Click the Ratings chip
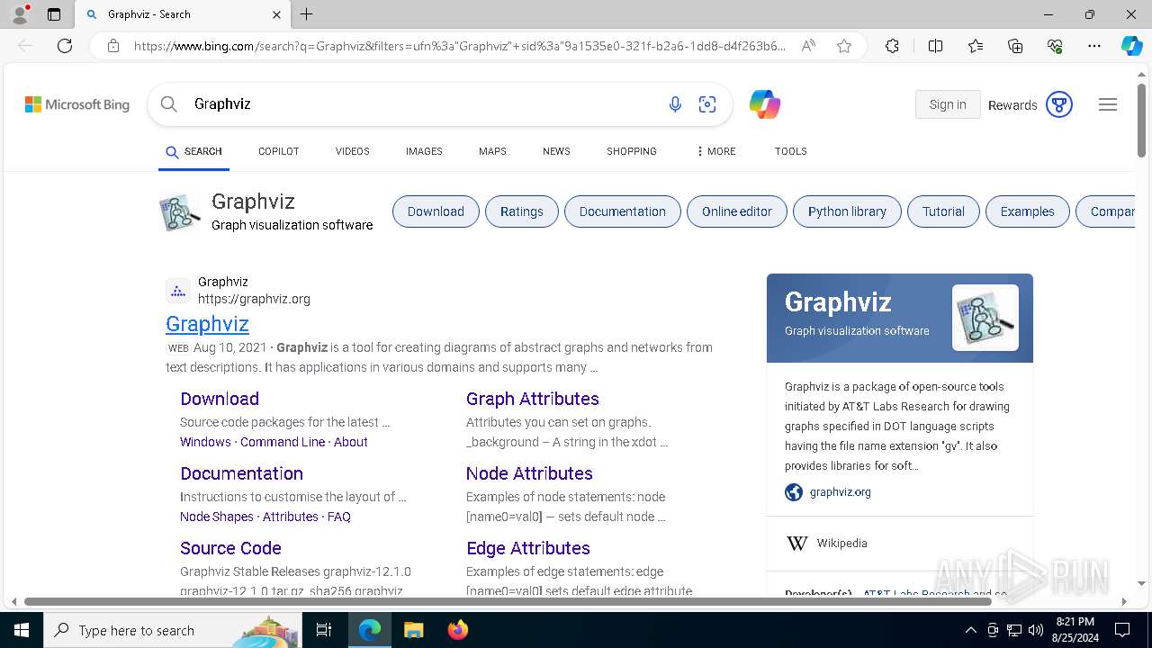 [522, 211]
